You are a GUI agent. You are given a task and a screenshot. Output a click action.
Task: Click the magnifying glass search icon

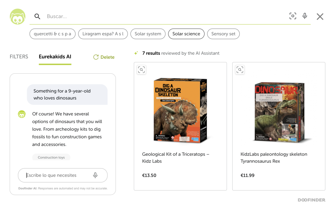pyautogui.click(x=37, y=16)
